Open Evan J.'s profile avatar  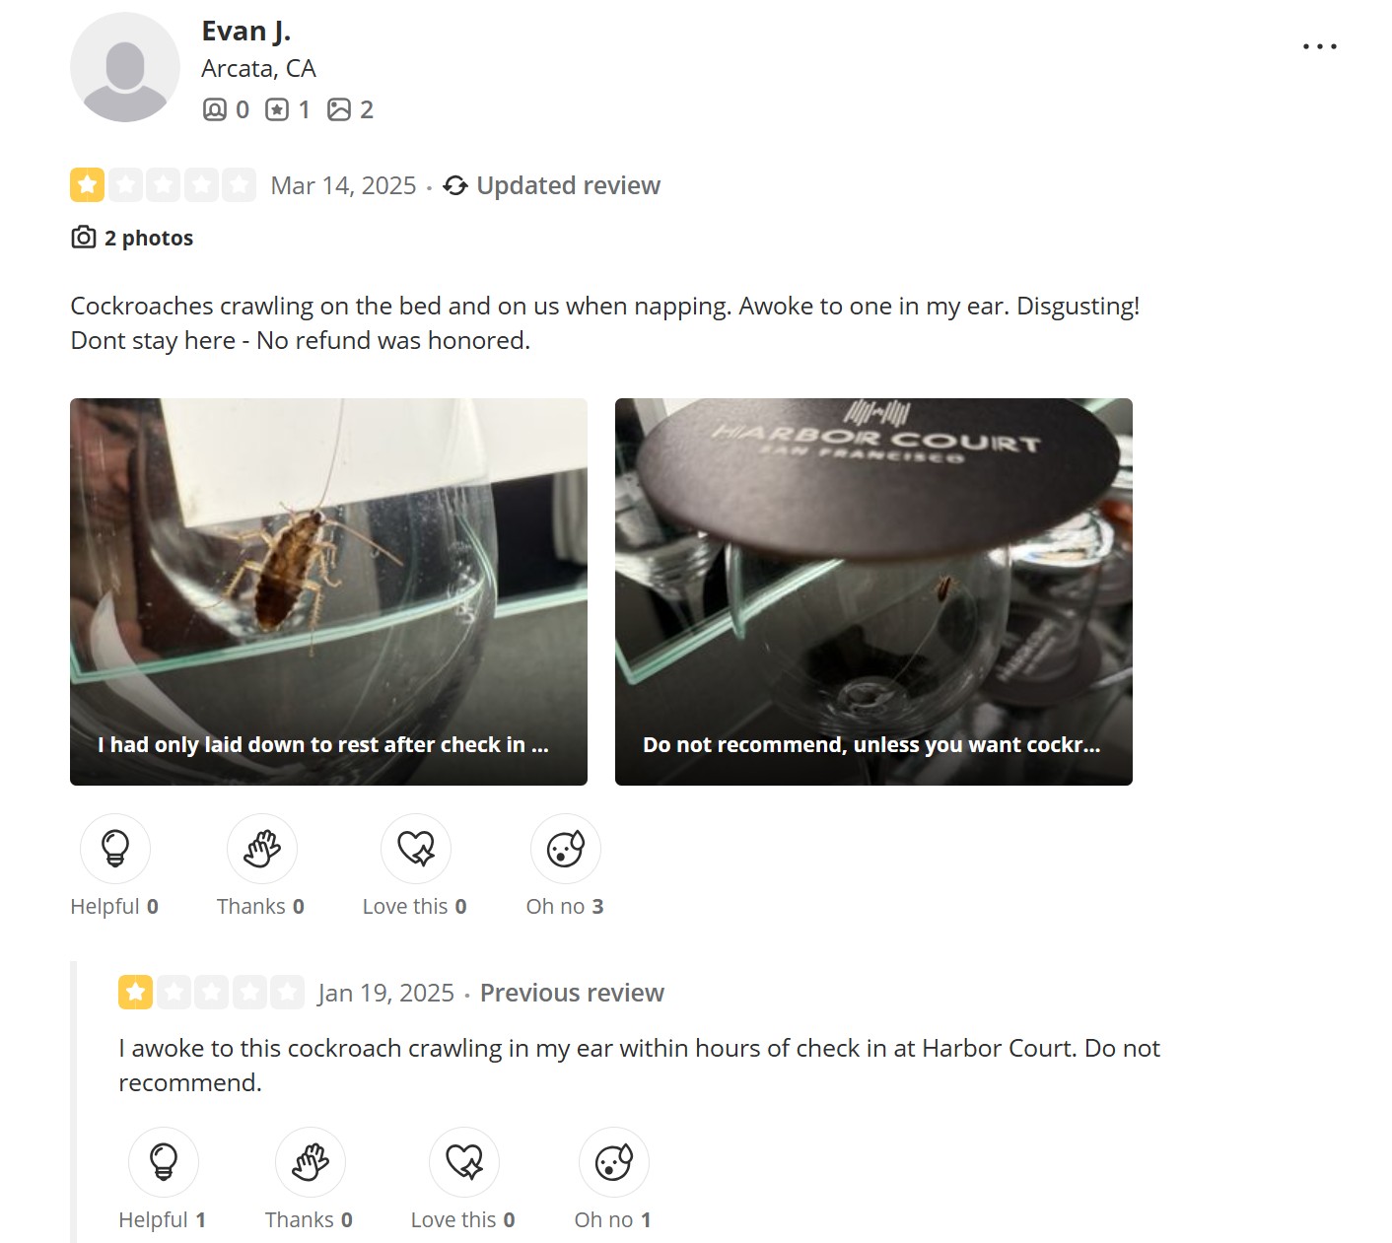[x=125, y=67]
